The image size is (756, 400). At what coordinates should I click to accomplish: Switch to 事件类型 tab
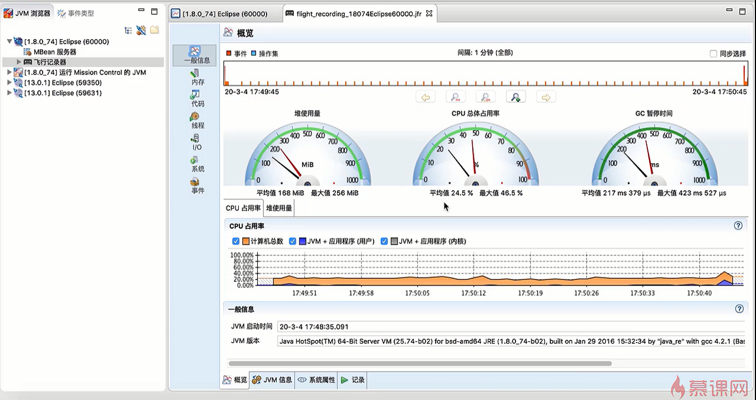(76, 13)
